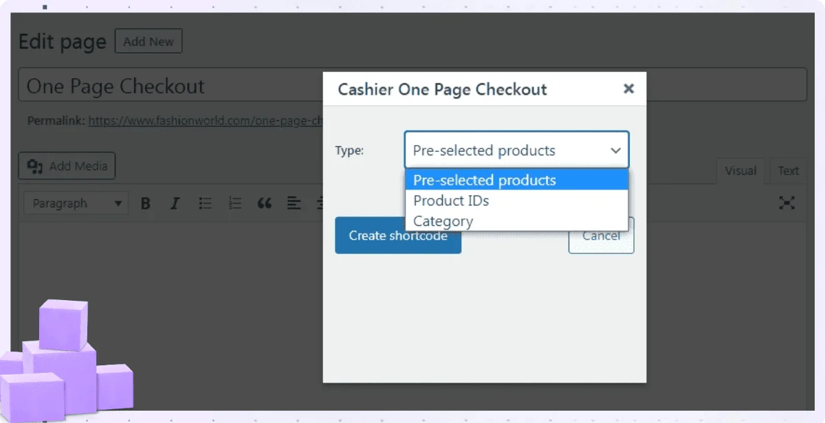Close the Cashier One Page Checkout dialog
The image size is (825, 423).
[628, 89]
